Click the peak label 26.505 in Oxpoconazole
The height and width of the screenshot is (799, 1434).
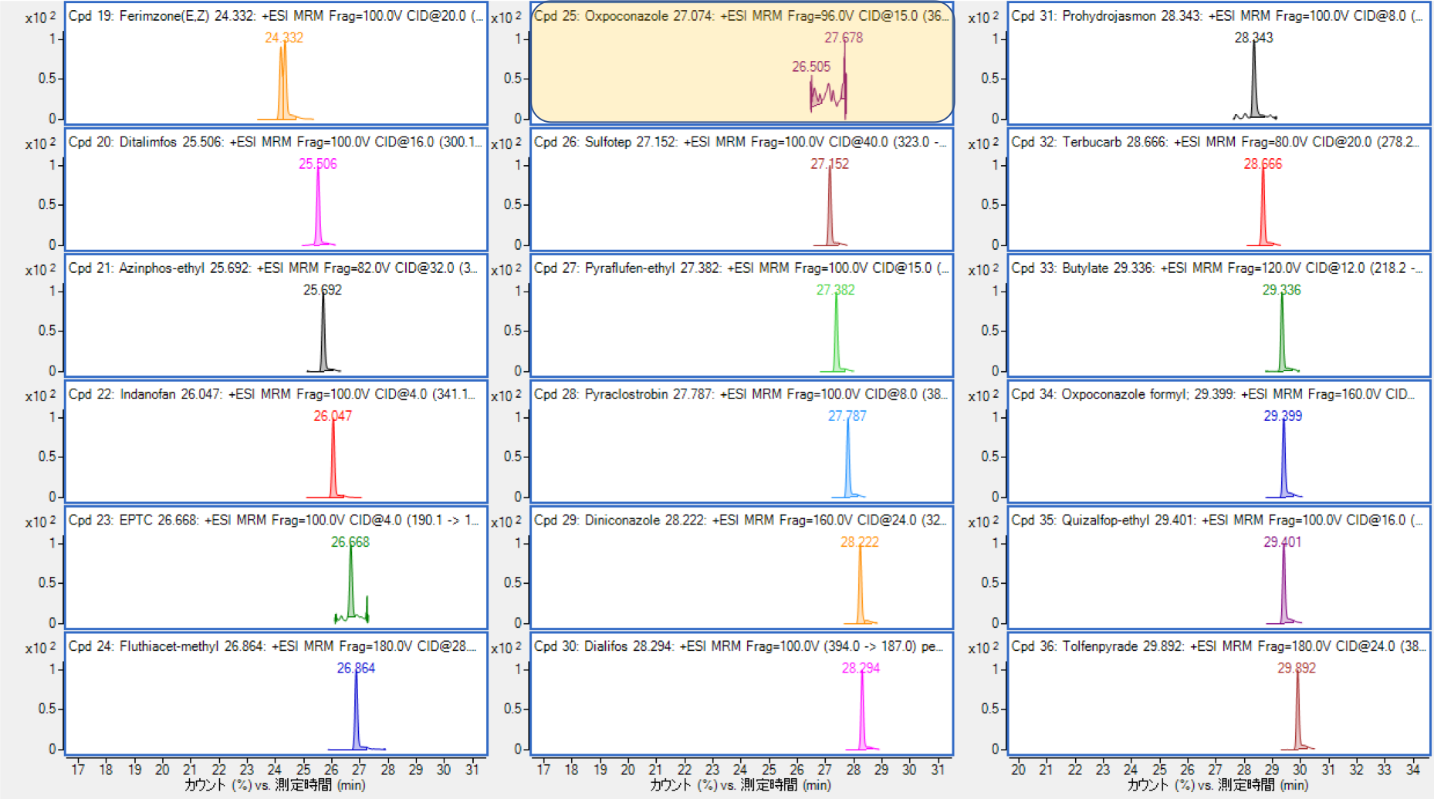pyautogui.click(x=811, y=67)
